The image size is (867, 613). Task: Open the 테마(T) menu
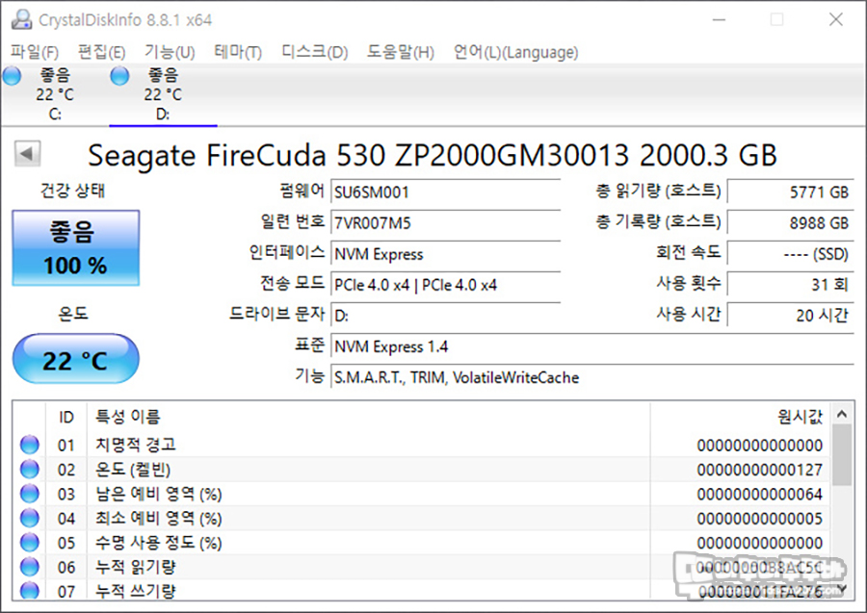pyautogui.click(x=238, y=53)
